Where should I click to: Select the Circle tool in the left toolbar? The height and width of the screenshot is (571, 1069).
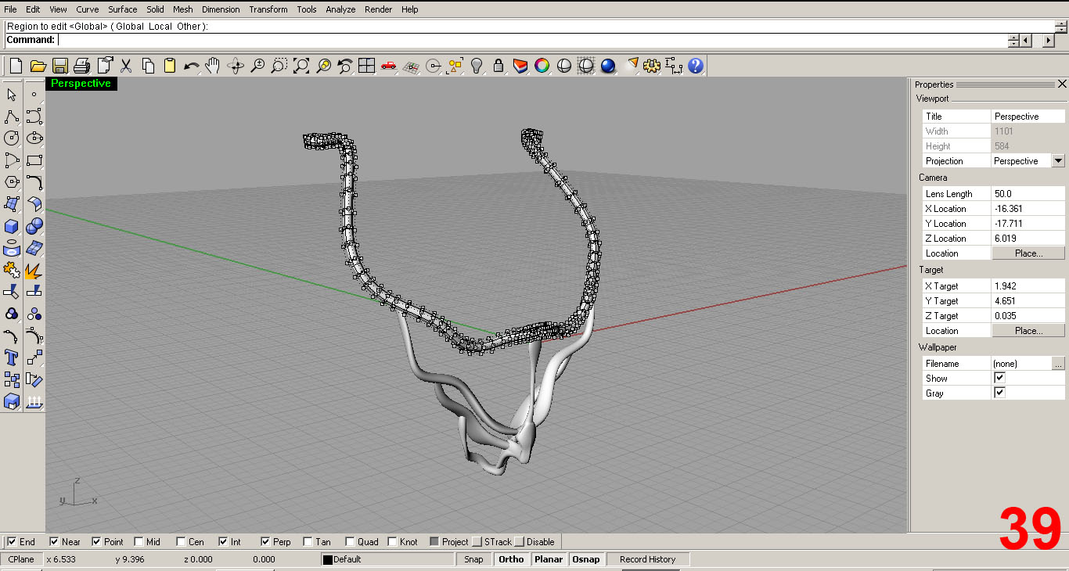(12, 138)
